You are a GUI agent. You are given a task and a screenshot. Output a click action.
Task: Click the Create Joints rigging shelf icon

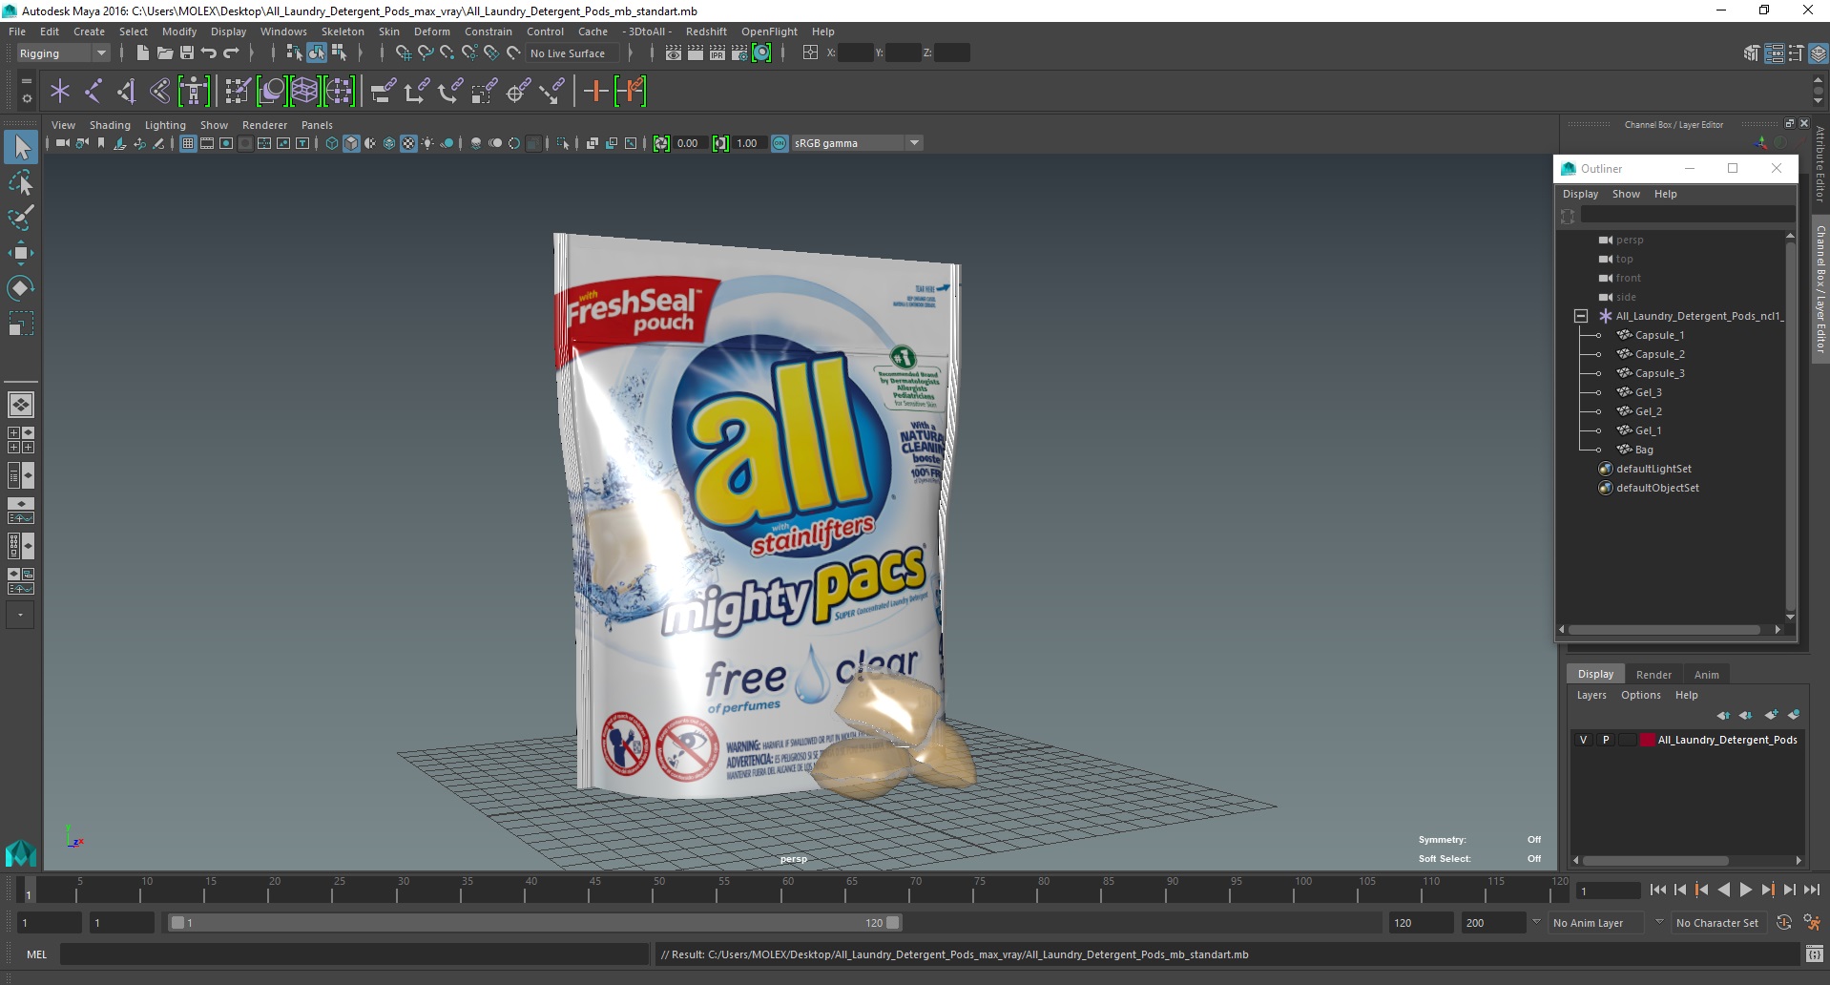click(94, 92)
